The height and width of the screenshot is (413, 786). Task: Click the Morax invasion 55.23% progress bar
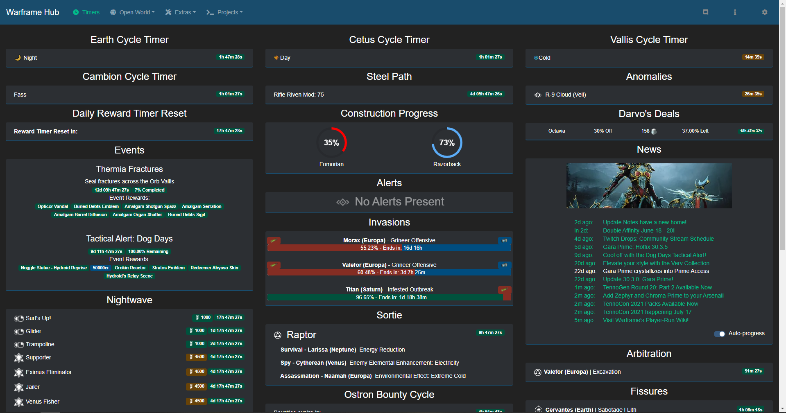tap(389, 248)
